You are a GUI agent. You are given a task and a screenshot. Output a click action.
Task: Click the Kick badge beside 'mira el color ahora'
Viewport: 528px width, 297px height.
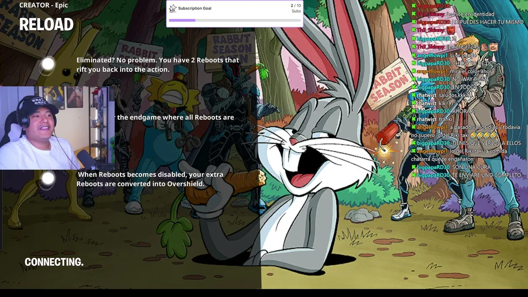[414, 71]
